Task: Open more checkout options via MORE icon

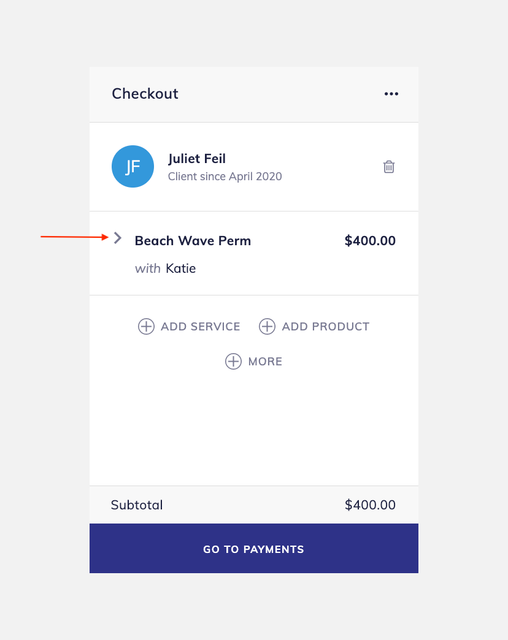Action: [x=233, y=361]
